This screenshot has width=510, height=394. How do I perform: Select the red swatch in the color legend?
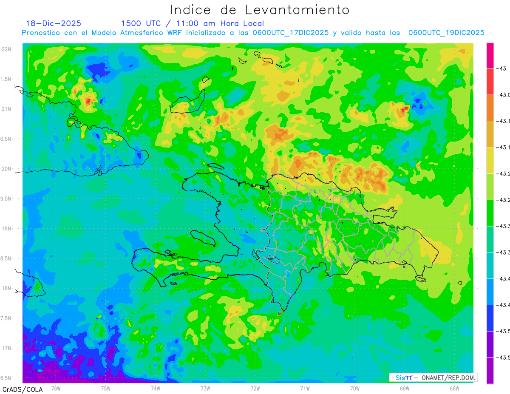(x=490, y=82)
